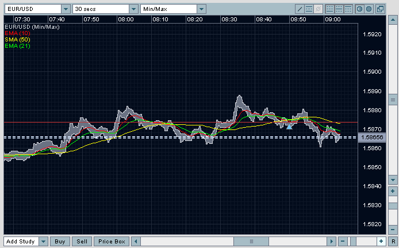399x248 pixels.
Task: Toggle the Price Box button
Action: tap(112, 241)
